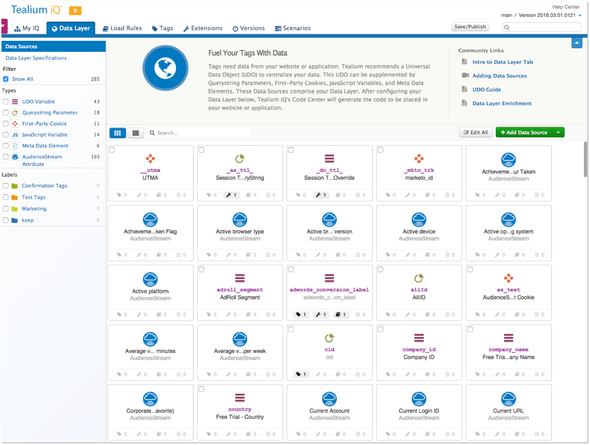
Task: Open the Versions tab
Action: pos(249,28)
